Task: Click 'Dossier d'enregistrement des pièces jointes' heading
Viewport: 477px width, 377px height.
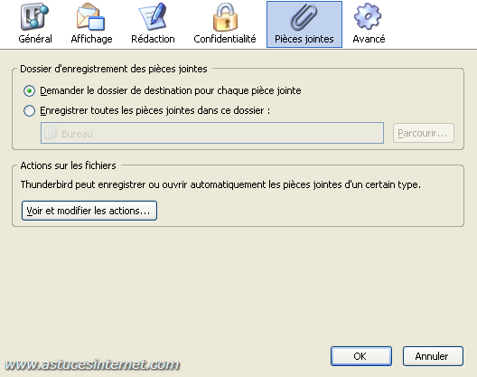Action: [x=114, y=69]
